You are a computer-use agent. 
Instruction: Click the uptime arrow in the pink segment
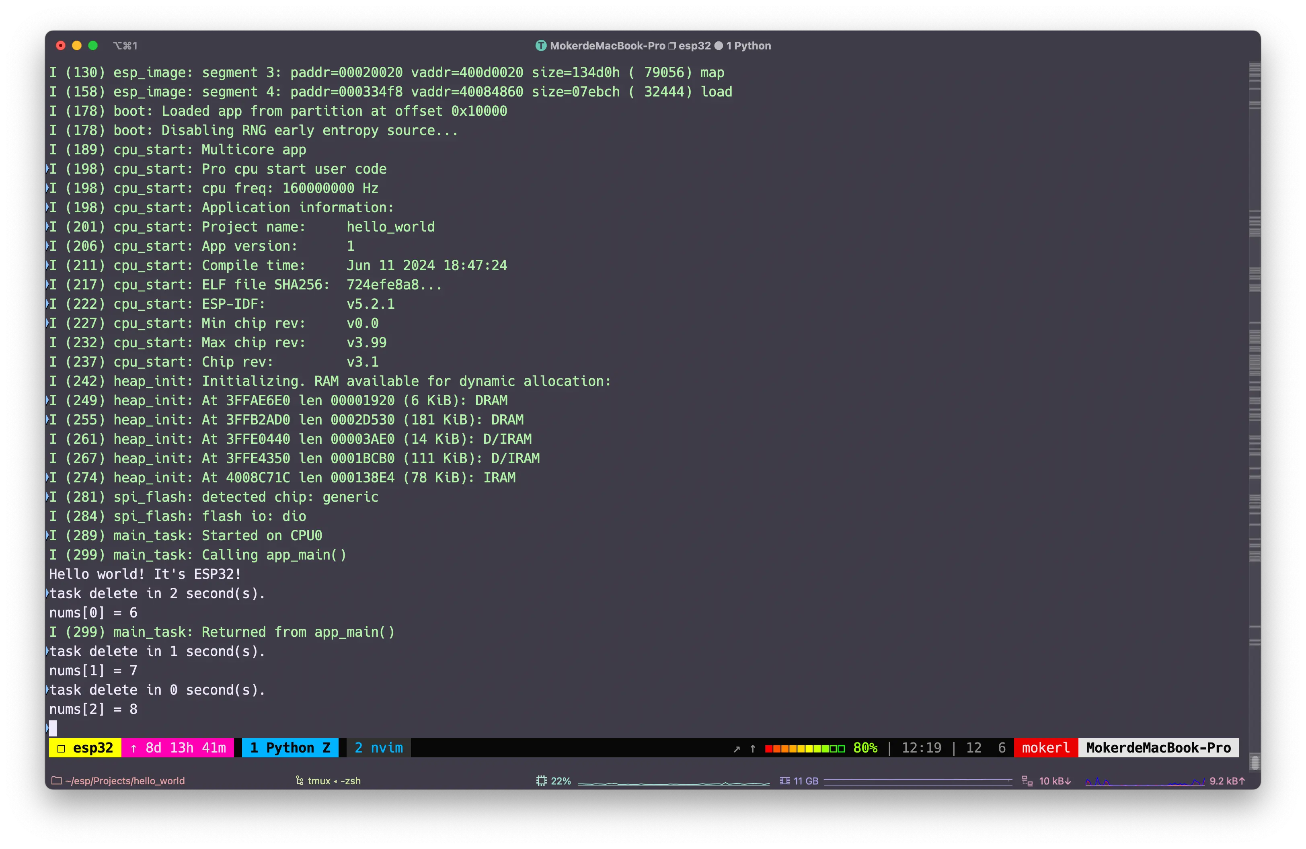[133, 748]
